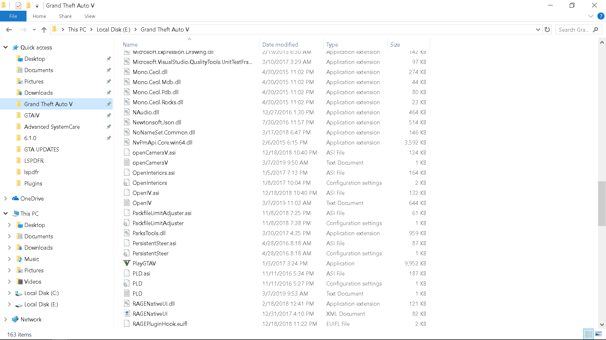Open the address bar history dropdown
The width and height of the screenshot is (606, 340).
coord(538,30)
